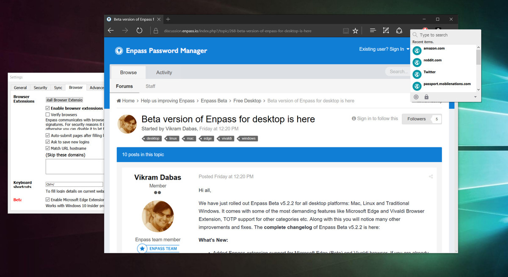The height and width of the screenshot is (277, 508).
Task: Lock Enpass with the padlock icon in popup
Action: tap(426, 97)
